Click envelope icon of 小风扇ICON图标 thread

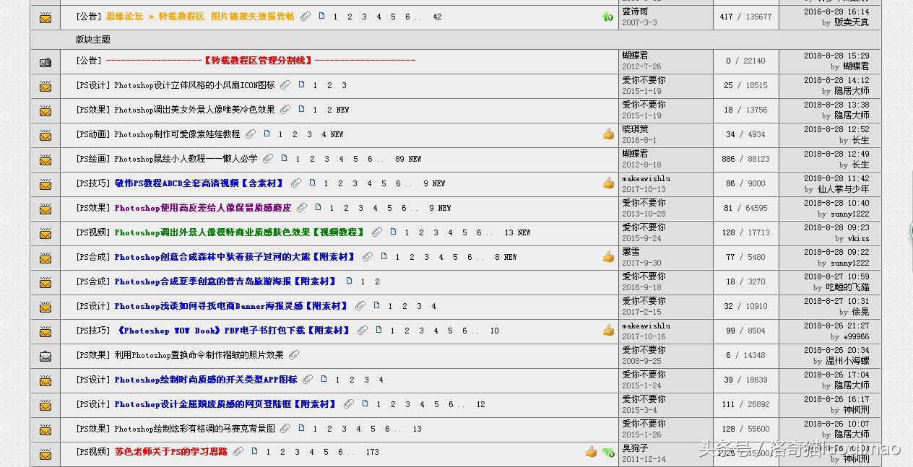point(46,87)
